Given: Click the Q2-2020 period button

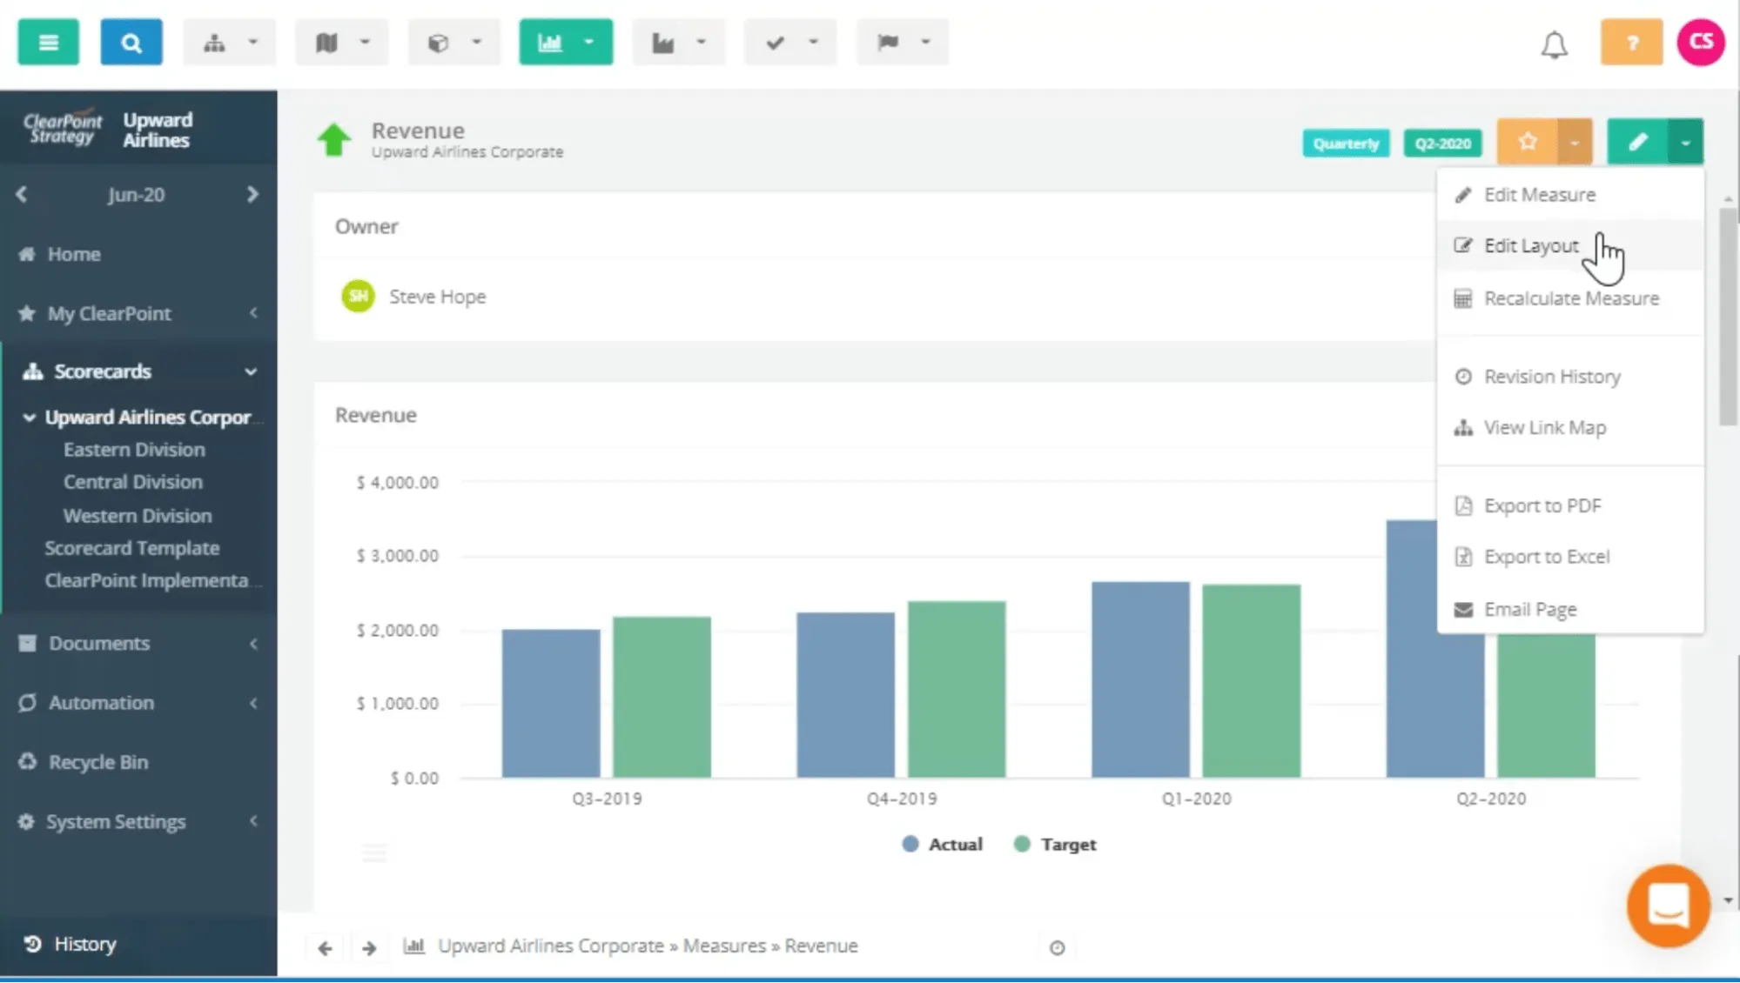Looking at the screenshot, I should coord(1442,144).
